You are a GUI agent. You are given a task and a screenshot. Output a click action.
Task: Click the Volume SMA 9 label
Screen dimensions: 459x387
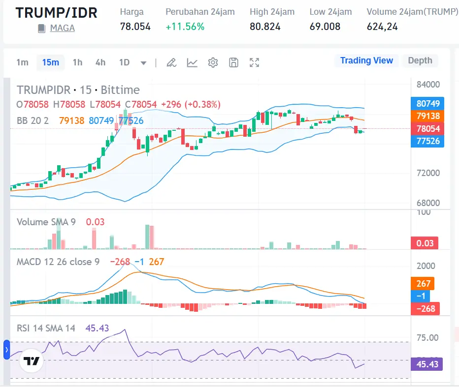pos(48,222)
